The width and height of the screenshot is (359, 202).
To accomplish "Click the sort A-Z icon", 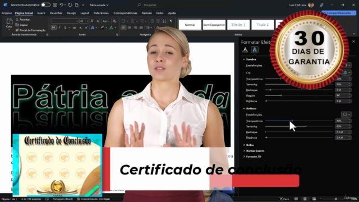I will point(164,21).
